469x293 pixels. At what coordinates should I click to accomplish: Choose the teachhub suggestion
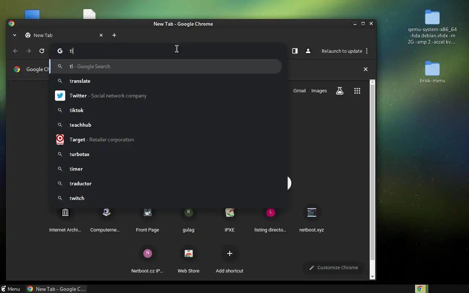[166, 125]
